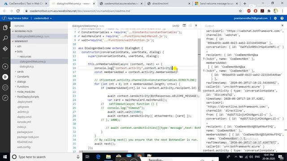Screen dimensions: 287x161
Task: Expand the Constants folder
Action: pyautogui.click(x=23, y=76)
